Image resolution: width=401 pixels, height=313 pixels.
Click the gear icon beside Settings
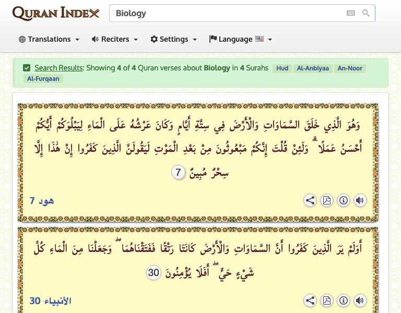154,39
